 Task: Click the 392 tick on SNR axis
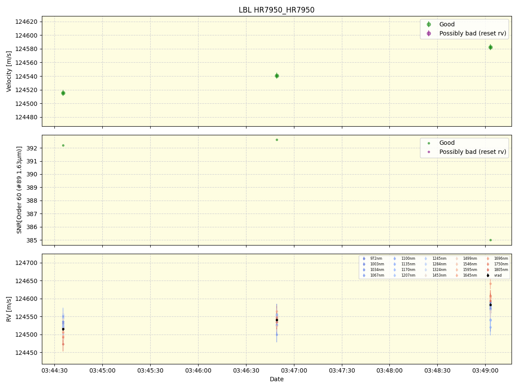[32, 148]
